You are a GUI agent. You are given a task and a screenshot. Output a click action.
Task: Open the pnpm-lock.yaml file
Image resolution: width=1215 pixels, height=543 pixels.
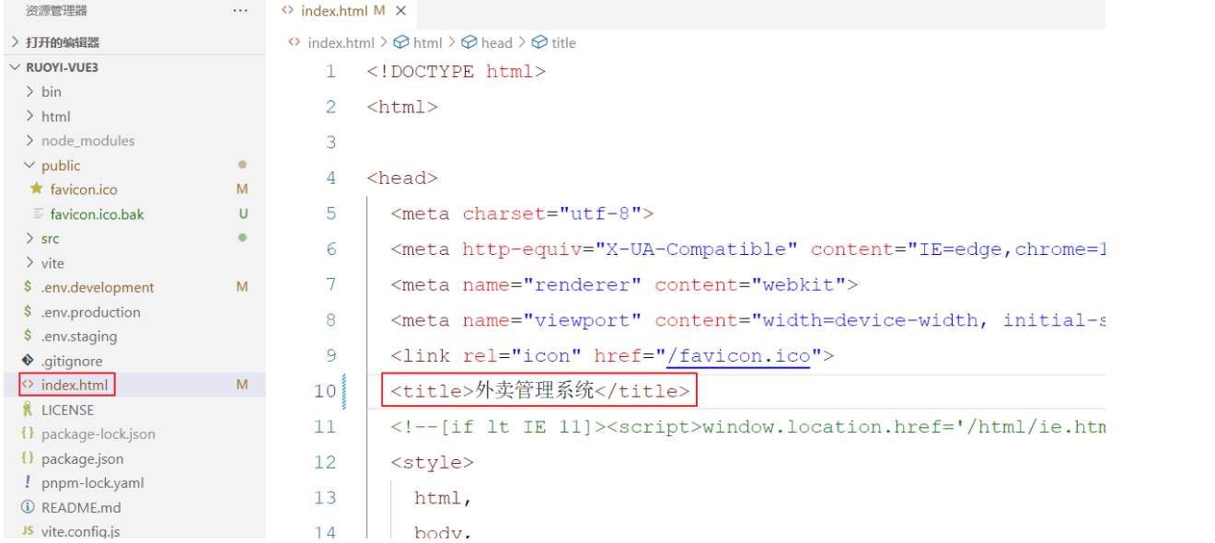[93, 483]
